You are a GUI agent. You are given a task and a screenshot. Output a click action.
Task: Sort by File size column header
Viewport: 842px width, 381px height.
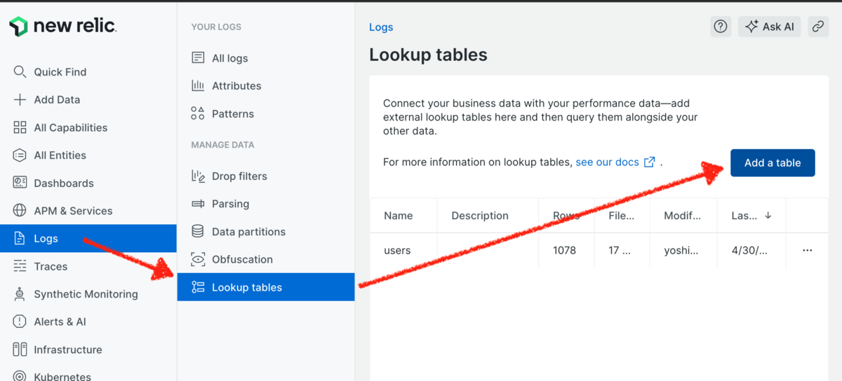[x=622, y=216]
